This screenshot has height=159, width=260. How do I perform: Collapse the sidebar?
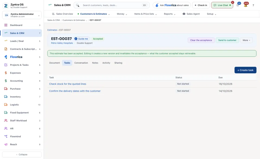click(22, 154)
